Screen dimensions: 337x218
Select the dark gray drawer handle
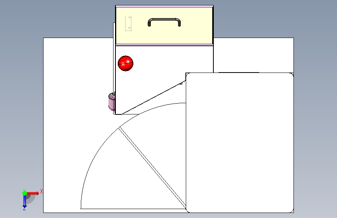click(164, 22)
